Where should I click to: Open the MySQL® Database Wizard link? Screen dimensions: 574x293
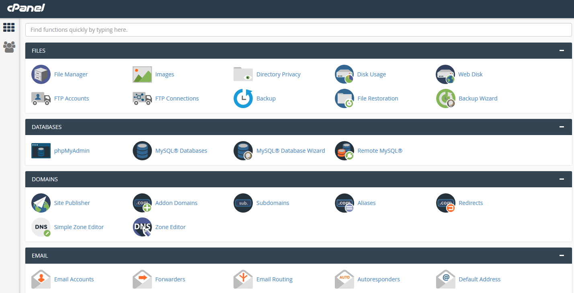(x=291, y=151)
